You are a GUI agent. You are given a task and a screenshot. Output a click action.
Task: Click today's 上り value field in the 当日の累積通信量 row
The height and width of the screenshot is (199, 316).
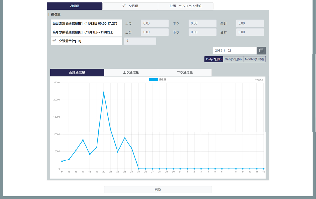pos(155,23)
